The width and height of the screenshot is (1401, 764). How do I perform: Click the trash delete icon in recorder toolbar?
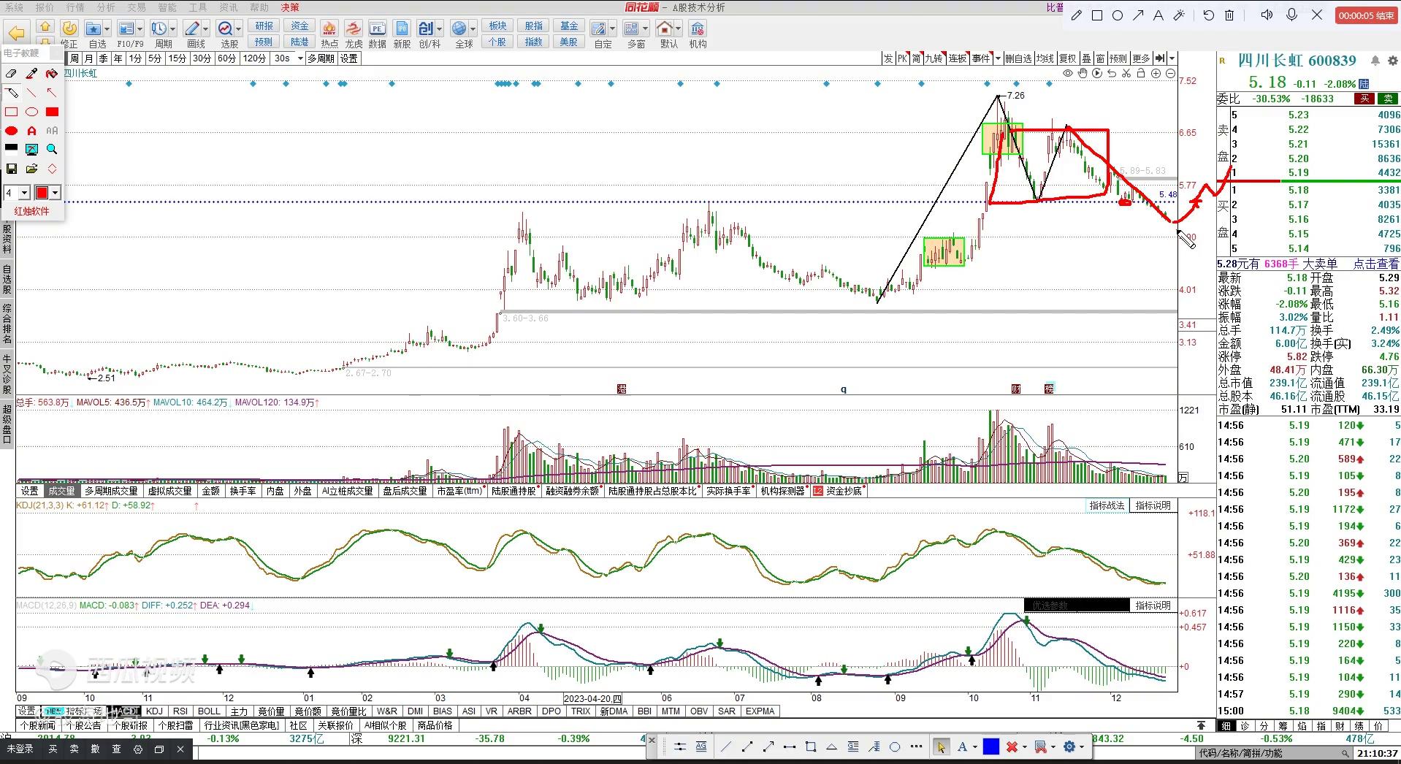coord(1229,15)
